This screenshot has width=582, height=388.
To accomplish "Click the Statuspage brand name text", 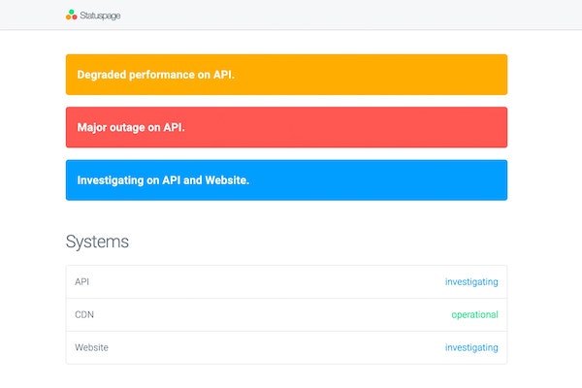I will 101,16.
